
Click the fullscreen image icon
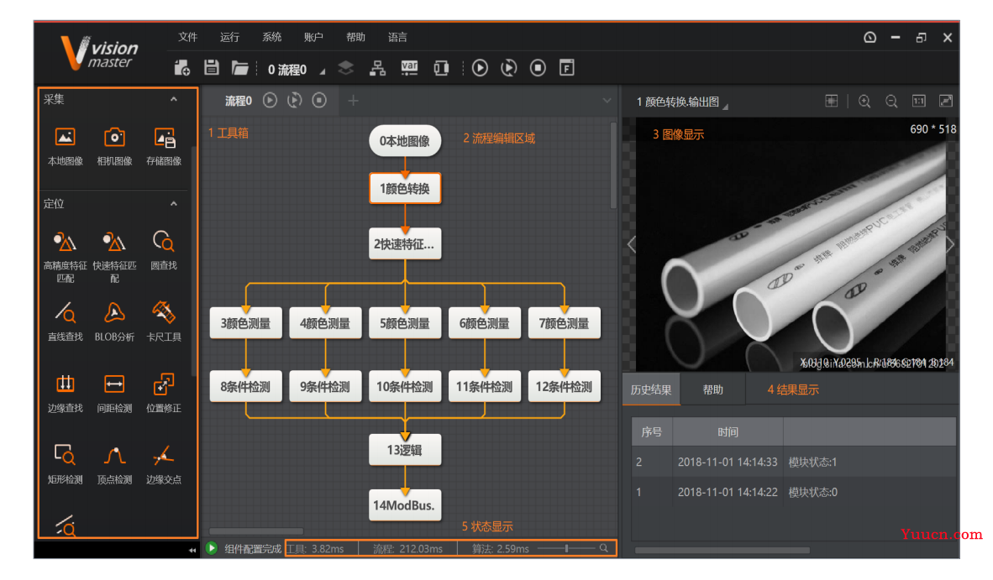click(946, 102)
